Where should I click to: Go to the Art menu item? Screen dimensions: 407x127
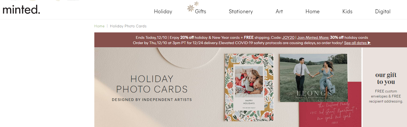279,11
